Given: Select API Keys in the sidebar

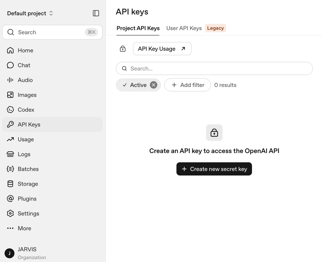Looking at the screenshot, I should click(52, 124).
